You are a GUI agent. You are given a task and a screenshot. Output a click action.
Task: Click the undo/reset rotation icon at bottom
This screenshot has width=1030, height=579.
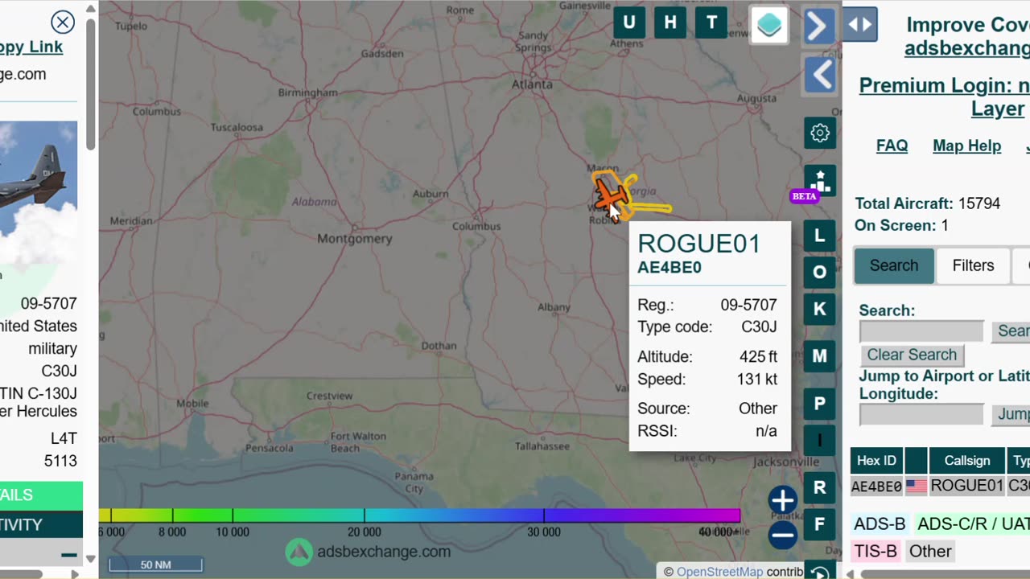pos(820,571)
